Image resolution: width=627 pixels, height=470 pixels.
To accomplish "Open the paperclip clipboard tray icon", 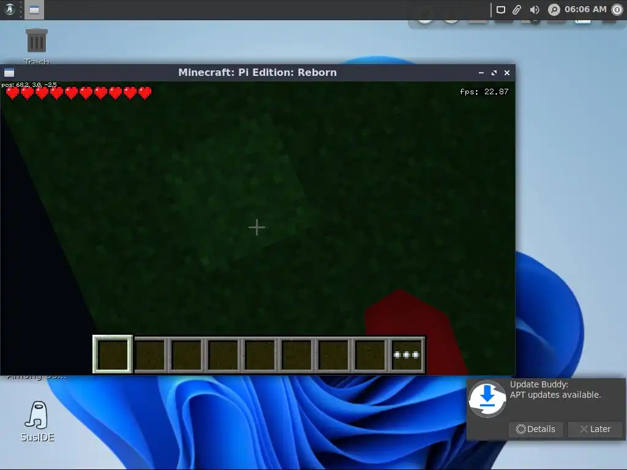I will point(517,10).
